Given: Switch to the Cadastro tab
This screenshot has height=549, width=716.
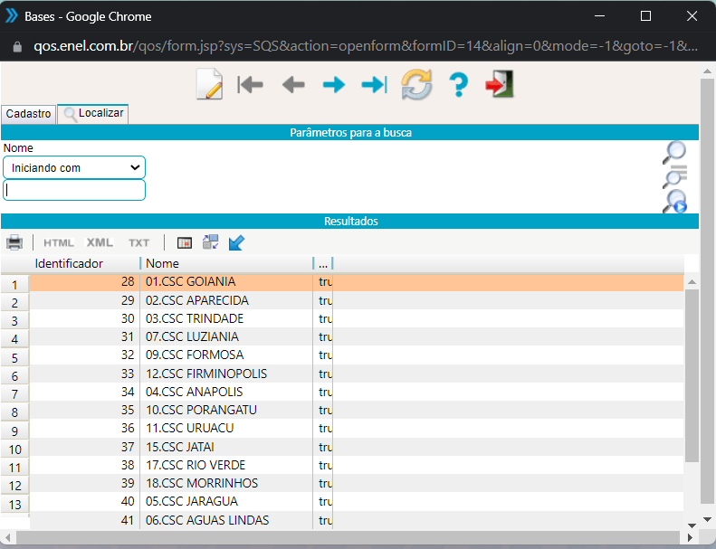Looking at the screenshot, I should tap(28, 114).
